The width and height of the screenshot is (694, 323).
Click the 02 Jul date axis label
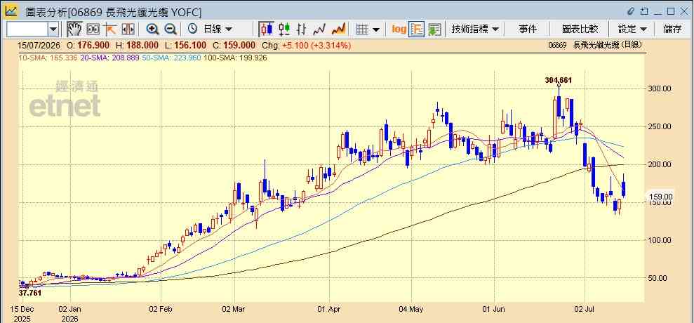(x=585, y=308)
